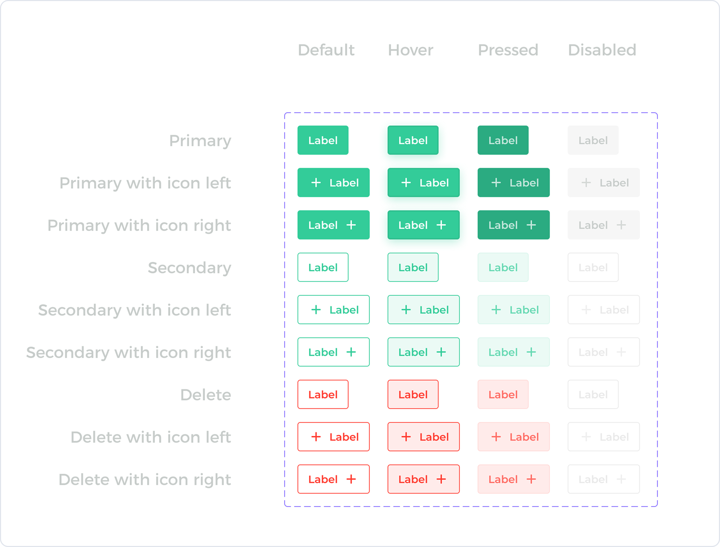Click plus icon in disabled Primary icon-right button
This screenshot has width=720, height=547.
click(621, 225)
